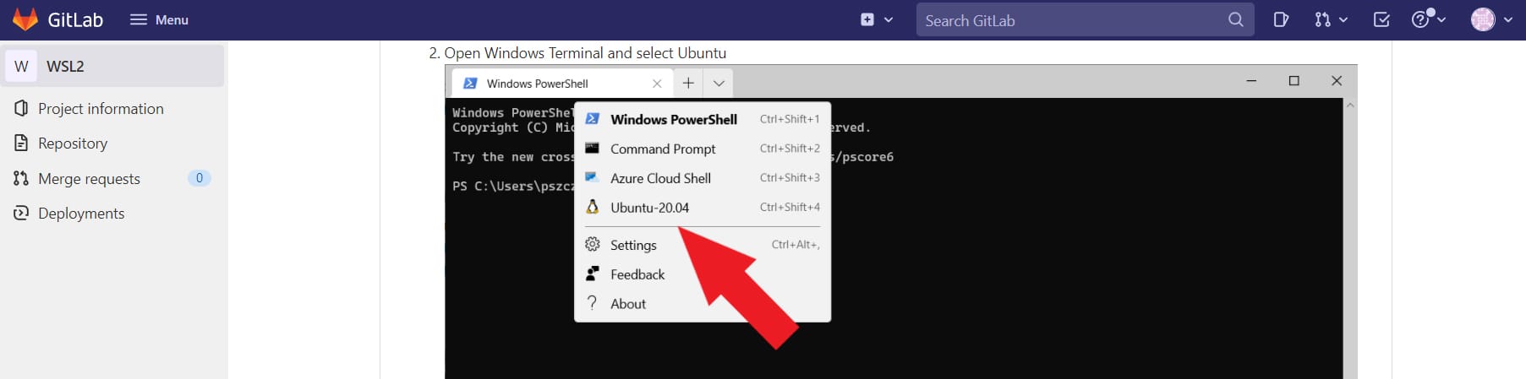Screen dimensions: 1526x379
Task: Click the GitLab fox logo
Action: pyautogui.click(x=25, y=19)
